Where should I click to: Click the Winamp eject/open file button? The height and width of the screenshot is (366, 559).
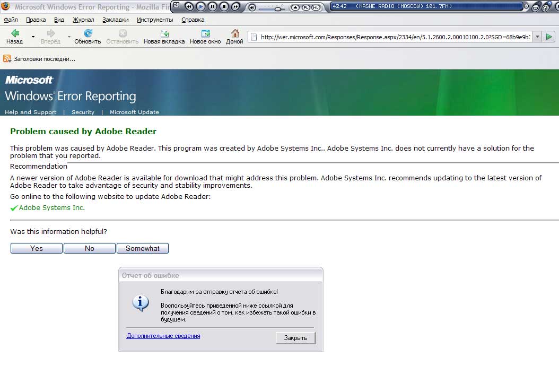[x=295, y=7]
